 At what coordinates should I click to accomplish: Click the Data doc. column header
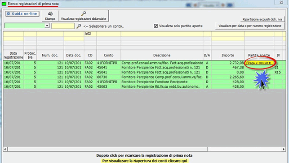tap(74, 55)
